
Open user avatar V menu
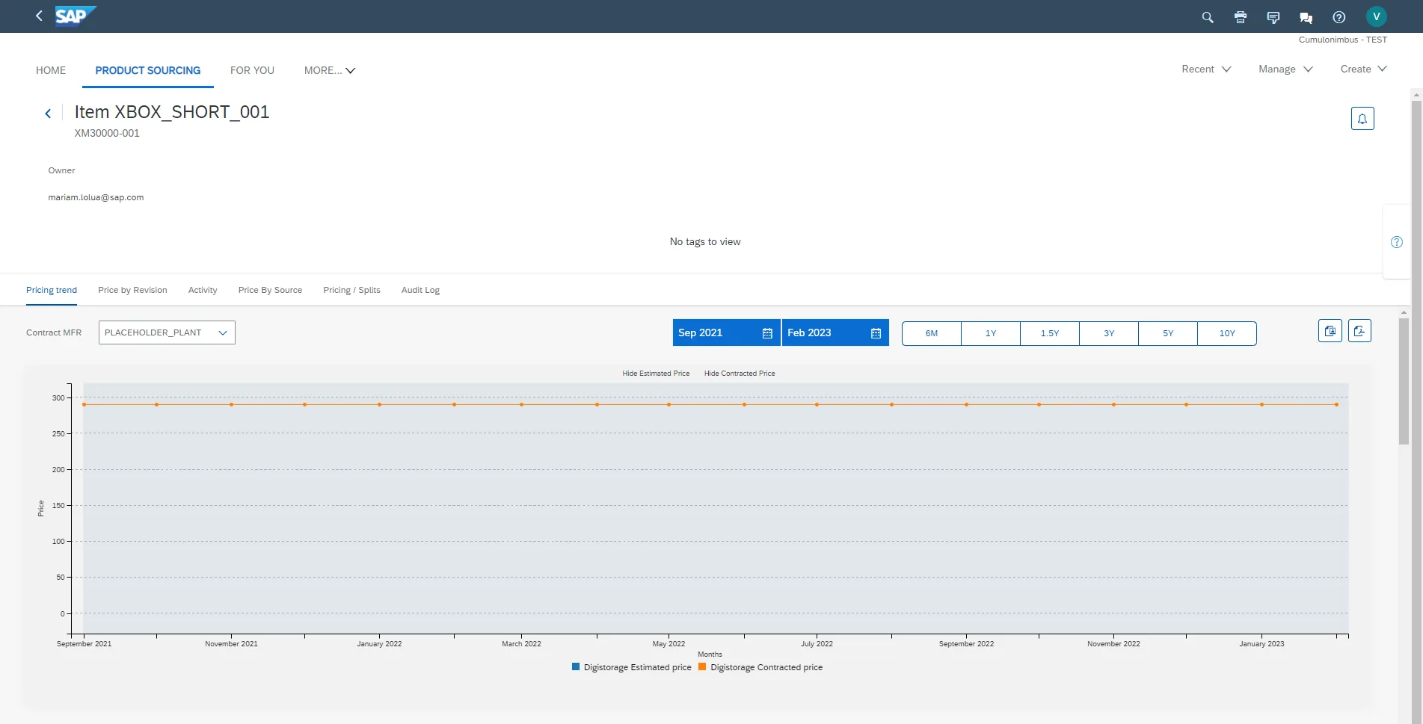pyautogui.click(x=1377, y=16)
